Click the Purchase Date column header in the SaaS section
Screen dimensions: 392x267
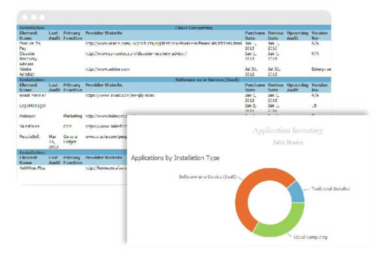pos(255,88)
